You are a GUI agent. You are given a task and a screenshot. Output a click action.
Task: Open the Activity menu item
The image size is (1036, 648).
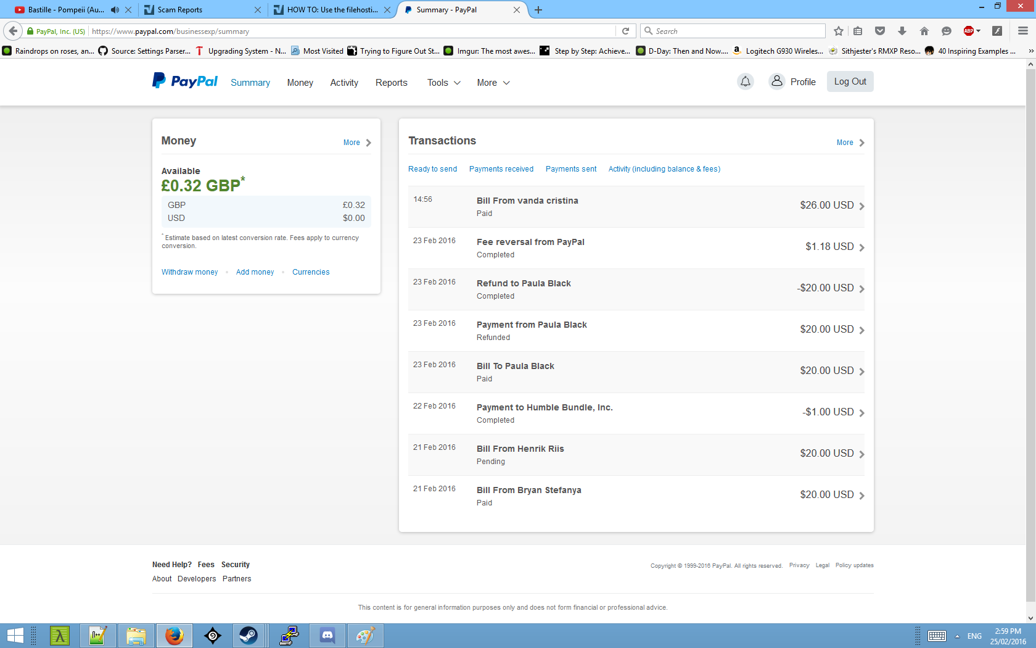[343, 83]
